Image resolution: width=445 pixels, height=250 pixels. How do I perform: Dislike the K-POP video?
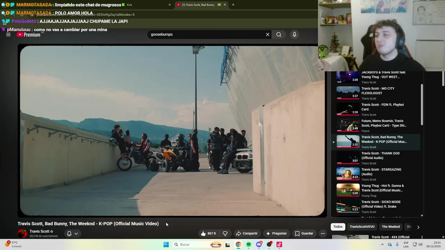[x=225, y=233]
